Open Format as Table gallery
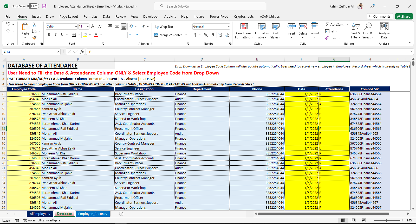The image size is (416, 224). 262,31
